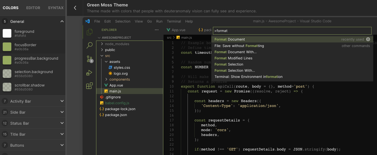The image size is (377, 155).
Task: Pick the selection.background color swatch
Action: pos(7,74)
